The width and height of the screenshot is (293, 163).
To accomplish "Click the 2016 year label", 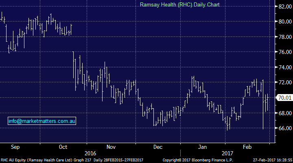I will (90, 153).
